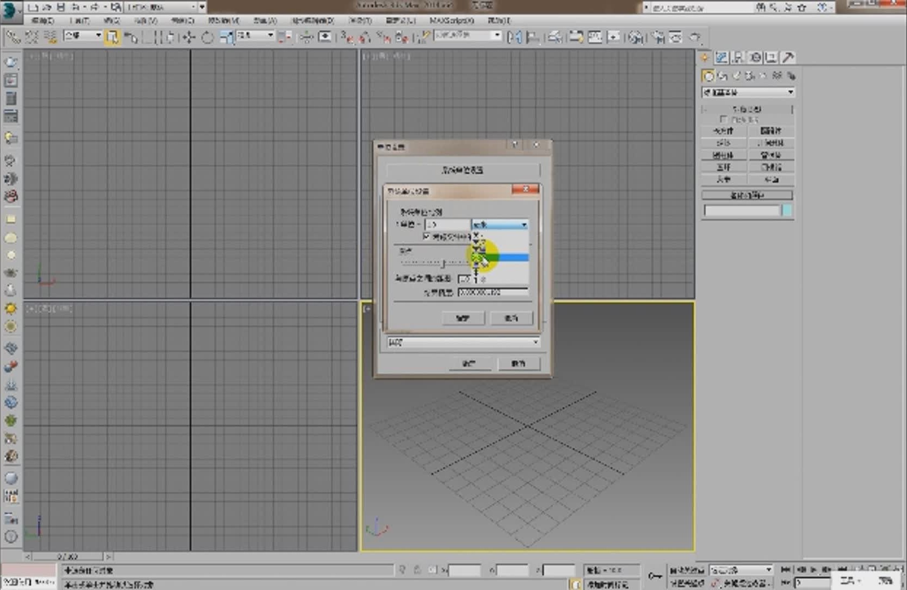
Task: Open the Layer Manager icon
Action: (x=555, y=37)
